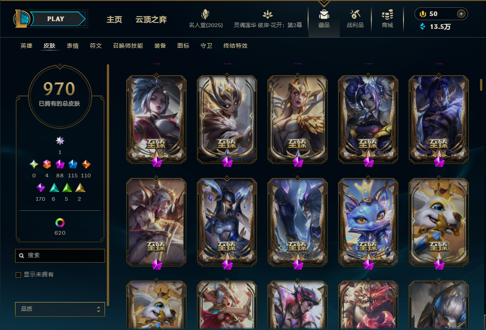Open the 藏品 collection bag icon
Viewport: 486px width, 330px height.
pos(324,15)
